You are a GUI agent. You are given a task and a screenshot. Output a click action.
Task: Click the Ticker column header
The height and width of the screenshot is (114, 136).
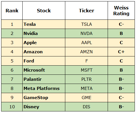pos(86,11)
